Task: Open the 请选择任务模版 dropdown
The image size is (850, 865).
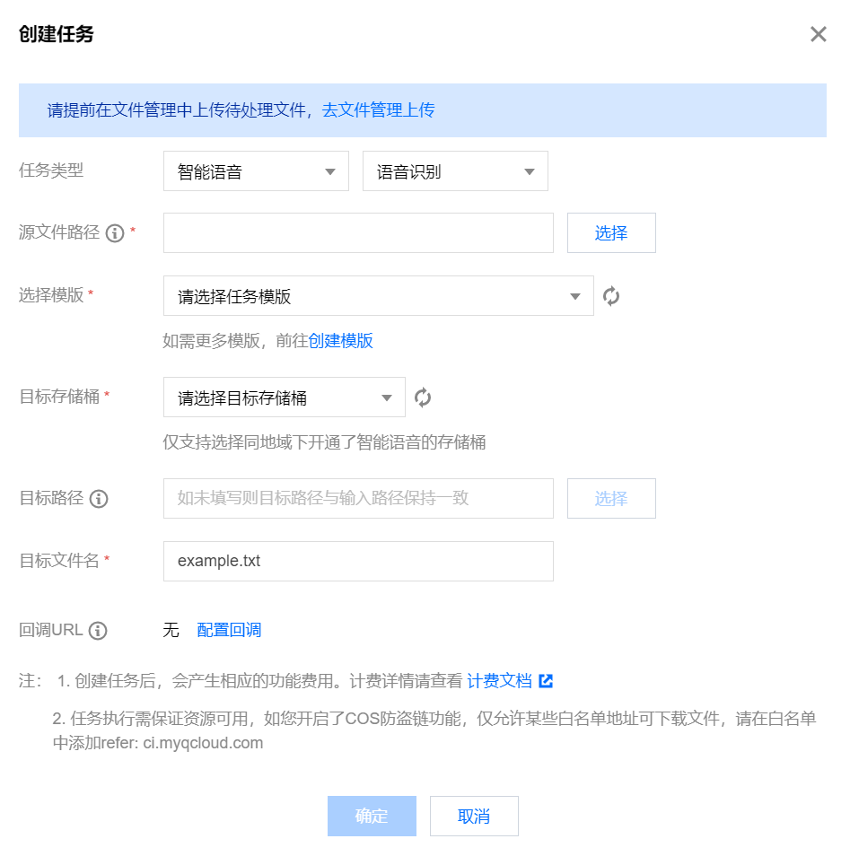Action: pos(378,296)
